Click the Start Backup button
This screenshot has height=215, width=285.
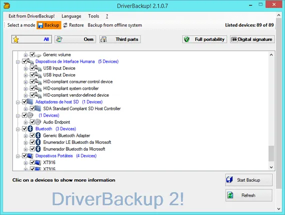click(x=249, y=180)
